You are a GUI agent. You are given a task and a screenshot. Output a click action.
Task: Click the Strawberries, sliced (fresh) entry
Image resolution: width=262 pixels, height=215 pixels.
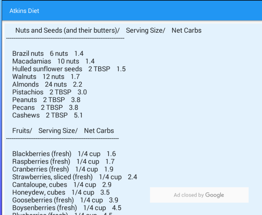coord(75,177)
